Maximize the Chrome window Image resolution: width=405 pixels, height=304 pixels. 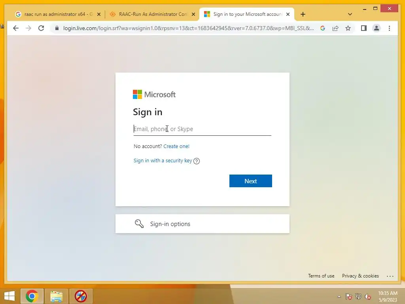(x=375, y=9)
